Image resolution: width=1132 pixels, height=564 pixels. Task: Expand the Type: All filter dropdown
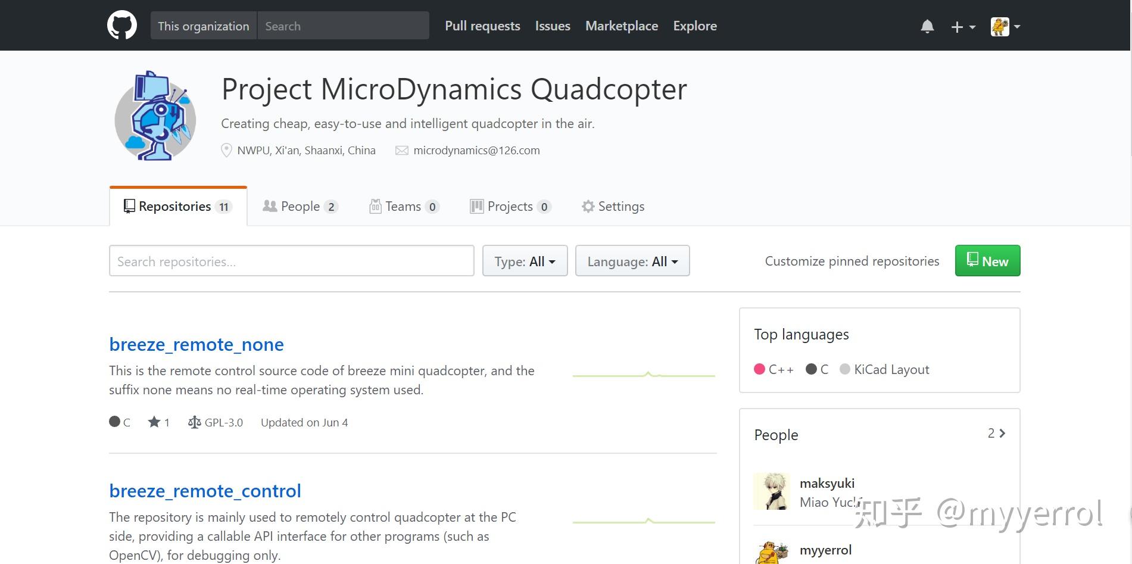(525, 261)
